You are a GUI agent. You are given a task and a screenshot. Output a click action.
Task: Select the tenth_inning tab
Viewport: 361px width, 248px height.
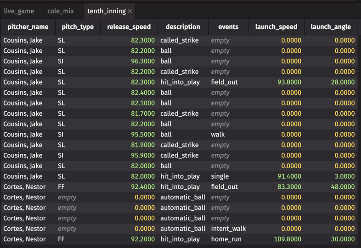[x=106, y=11]
